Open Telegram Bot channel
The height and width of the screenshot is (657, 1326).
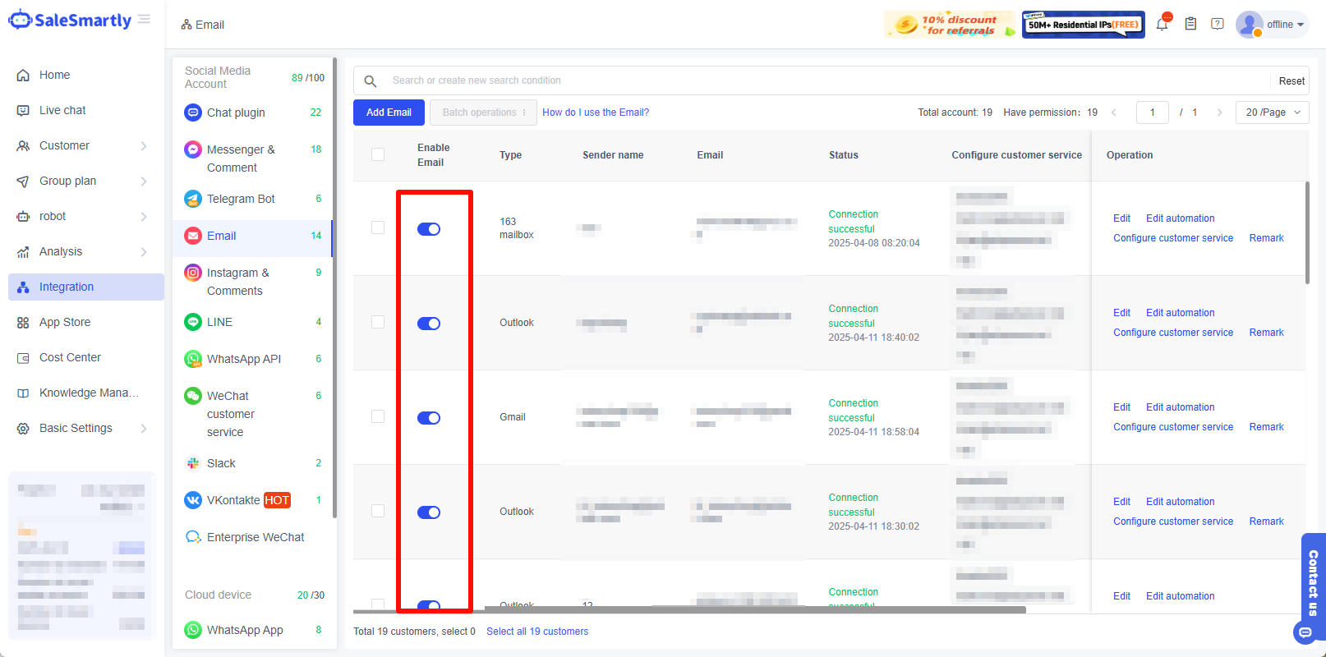240,199
